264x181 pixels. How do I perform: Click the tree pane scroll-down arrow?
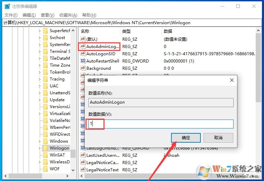click(x=73, y=170)
